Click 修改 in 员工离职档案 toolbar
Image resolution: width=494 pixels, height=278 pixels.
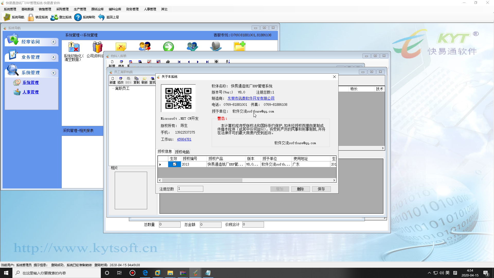(120, 80)
